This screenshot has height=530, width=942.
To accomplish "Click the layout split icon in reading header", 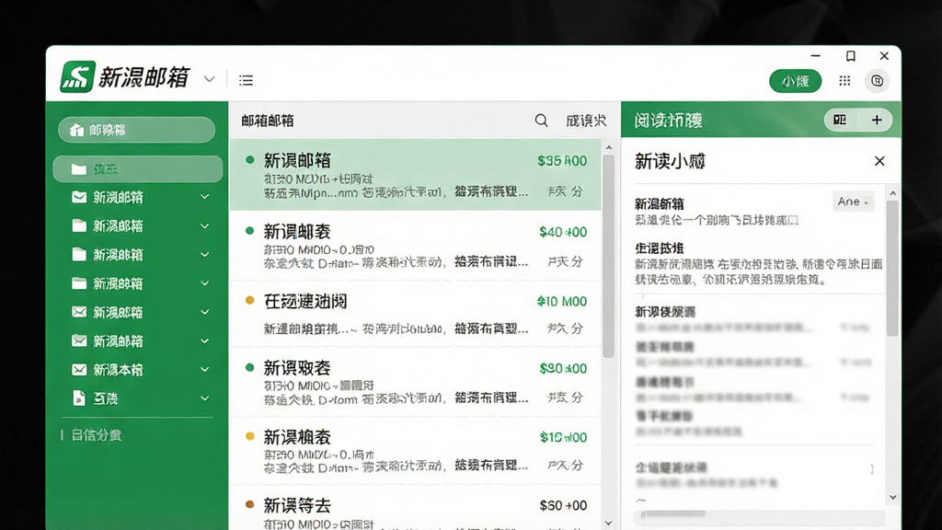I will [840, 120].
